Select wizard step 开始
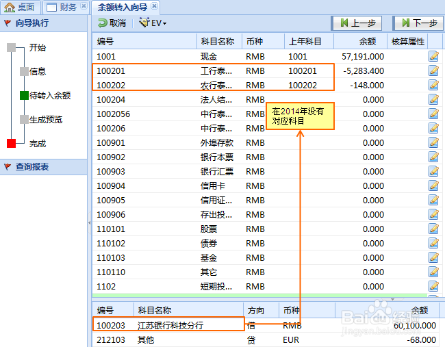The width and height of the screenshot is (445, 347). [x=38, y=47]
